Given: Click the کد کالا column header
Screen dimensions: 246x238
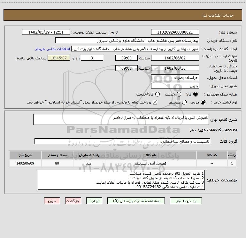Looking at the screenshot, I should [x=212, y=155].
